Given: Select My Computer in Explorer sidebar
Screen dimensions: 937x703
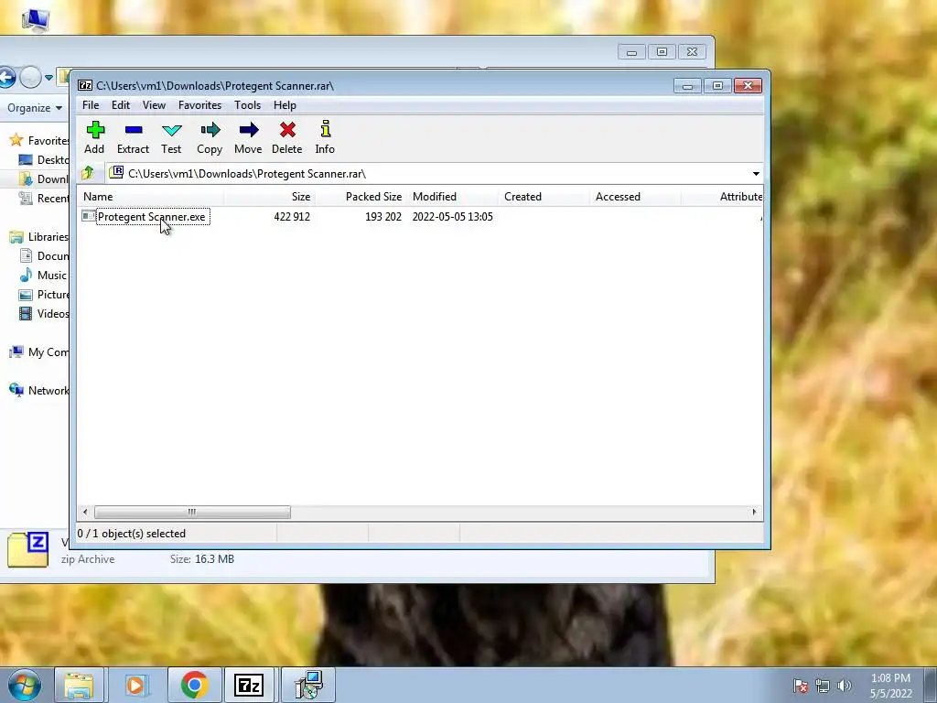Looking at the screenshot, I should pyautogui.click(x=39, y=352).
